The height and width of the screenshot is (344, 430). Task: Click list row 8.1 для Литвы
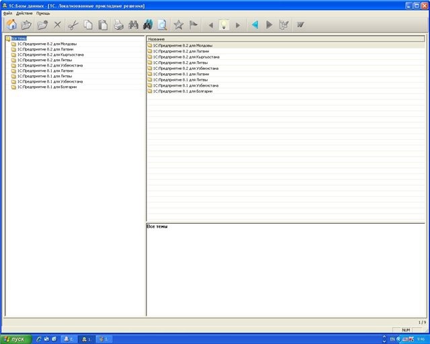coord(286,80)
